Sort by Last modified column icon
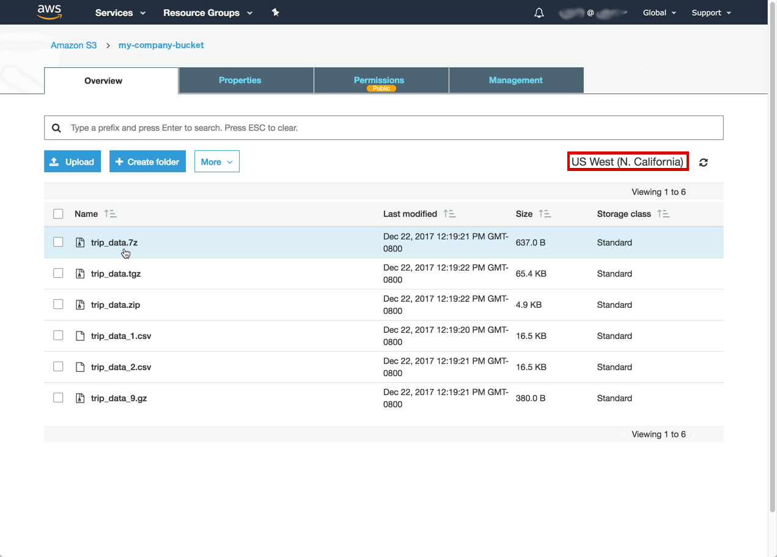This screenshot has width=777, height=557. 449,214
